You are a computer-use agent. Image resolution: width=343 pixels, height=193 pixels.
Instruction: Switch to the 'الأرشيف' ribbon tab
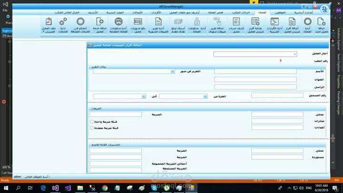tap(93, 12)
